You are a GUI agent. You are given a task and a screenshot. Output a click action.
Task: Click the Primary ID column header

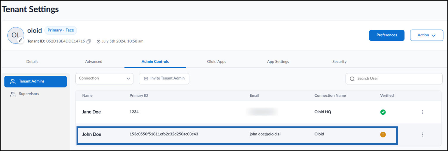139,96
